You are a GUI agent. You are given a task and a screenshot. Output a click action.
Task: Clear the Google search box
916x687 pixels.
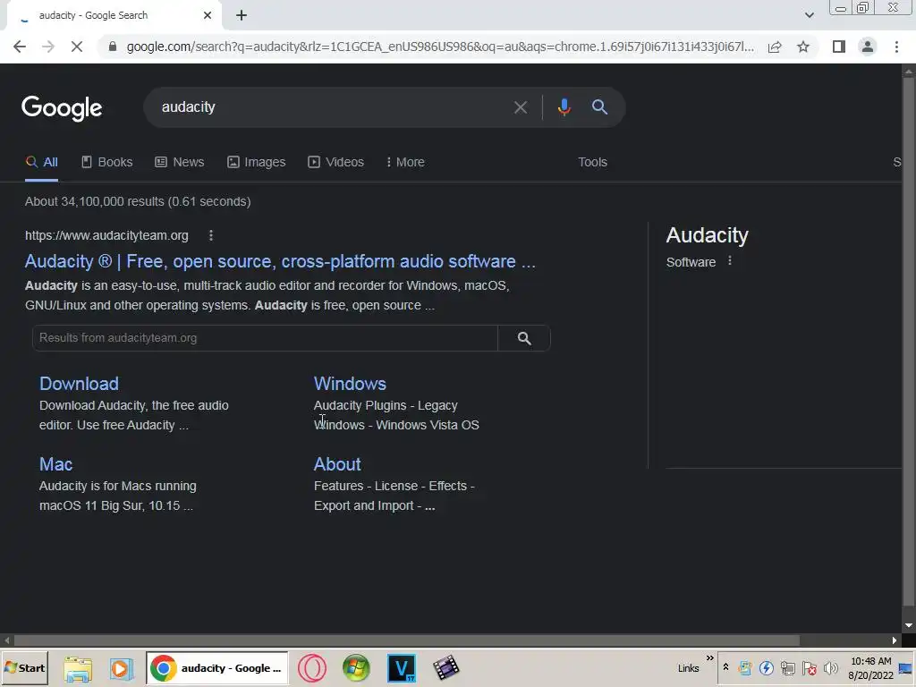[x=520, y=107]
